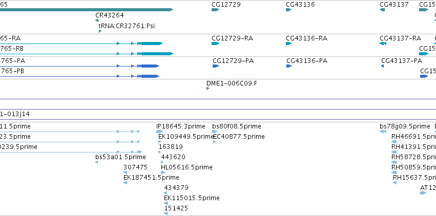This screenshot has height=216, width=436.
Task: Select the 434379 EST label
Action: (176, 188)
